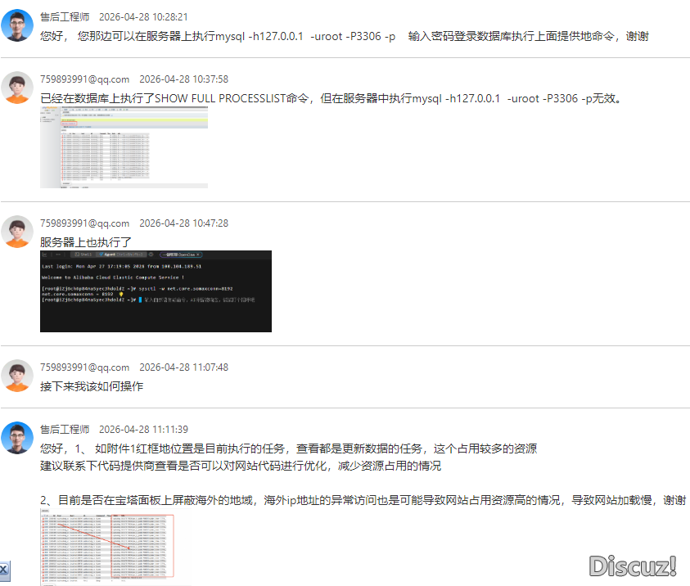
Task: Click the timestamp 2026-04-28 11:11:39
Action: coord(143,430)
